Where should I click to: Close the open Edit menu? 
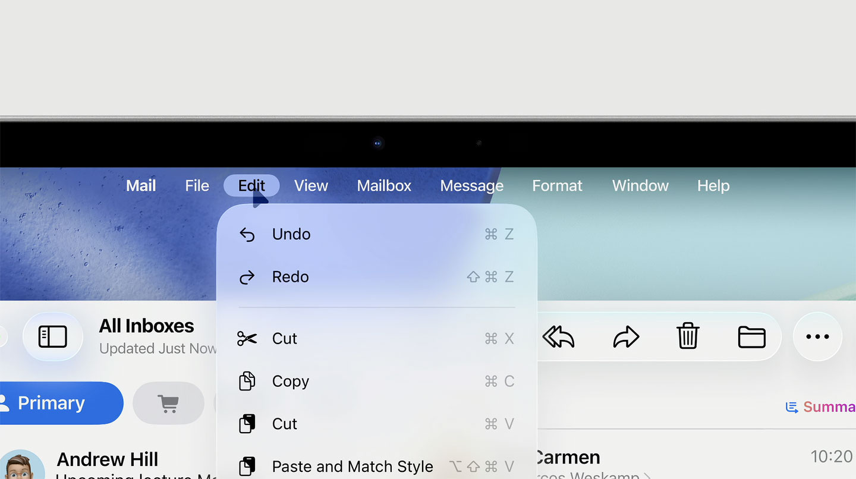point(251,185)
